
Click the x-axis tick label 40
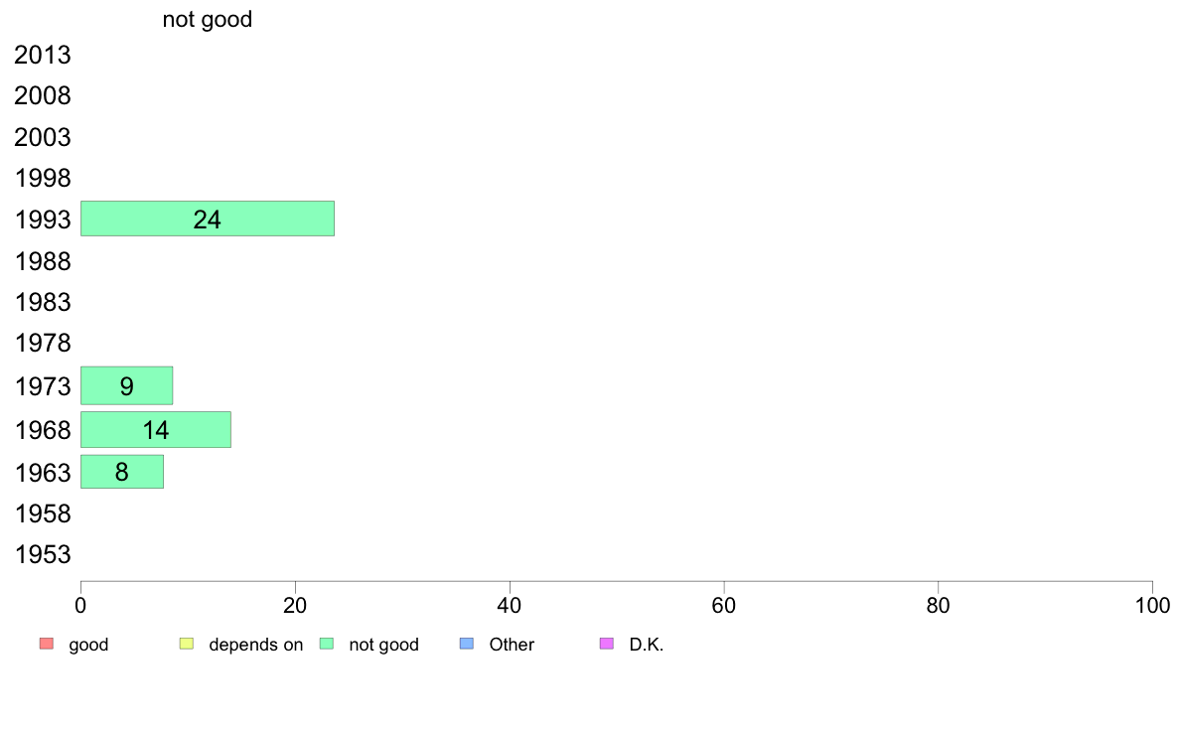coord(510,605)
